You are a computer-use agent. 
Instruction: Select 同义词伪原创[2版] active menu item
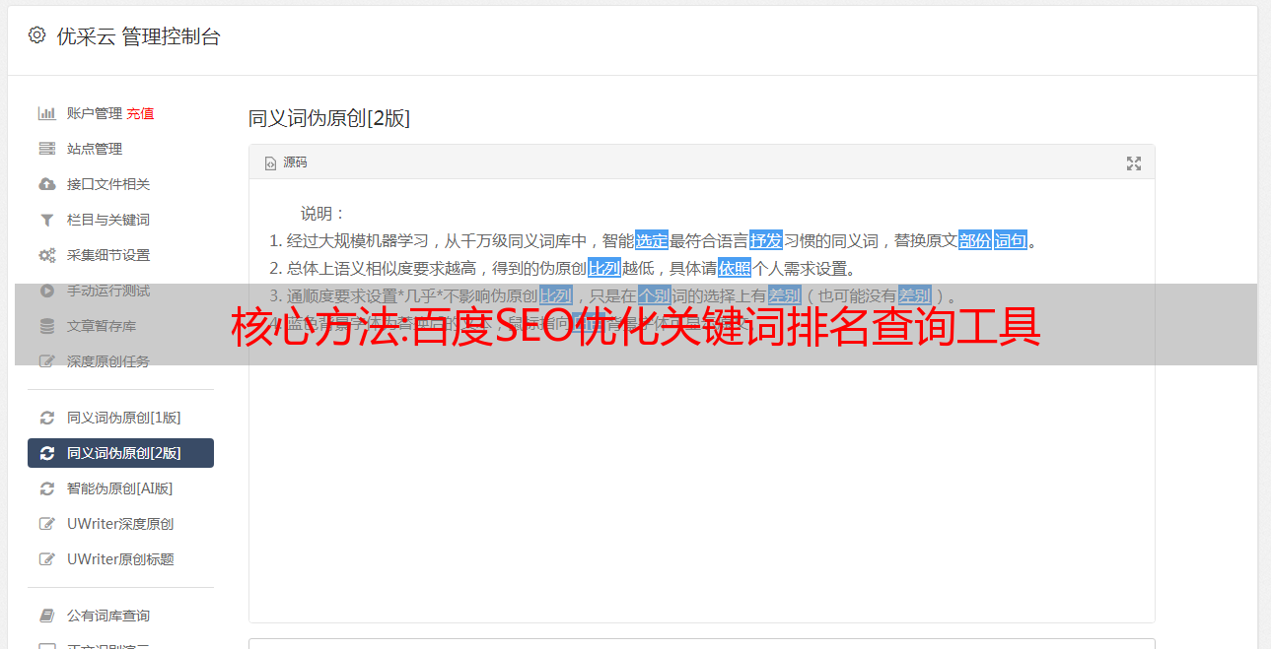tap(120, 453)
